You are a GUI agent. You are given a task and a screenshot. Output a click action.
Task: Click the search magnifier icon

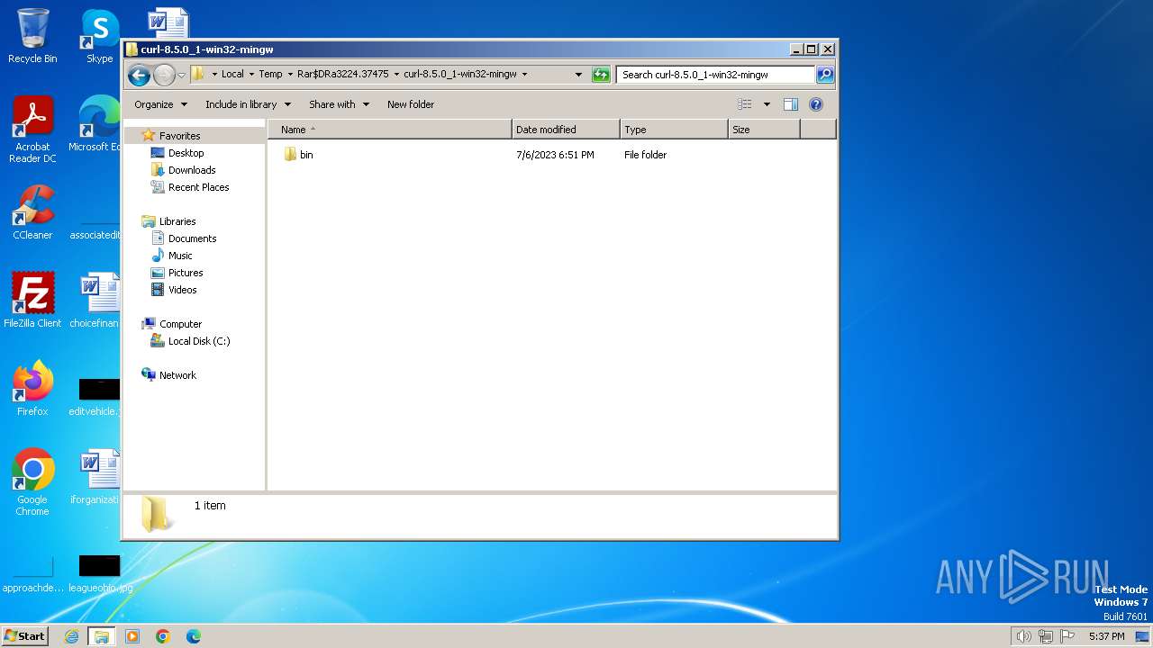824,75
